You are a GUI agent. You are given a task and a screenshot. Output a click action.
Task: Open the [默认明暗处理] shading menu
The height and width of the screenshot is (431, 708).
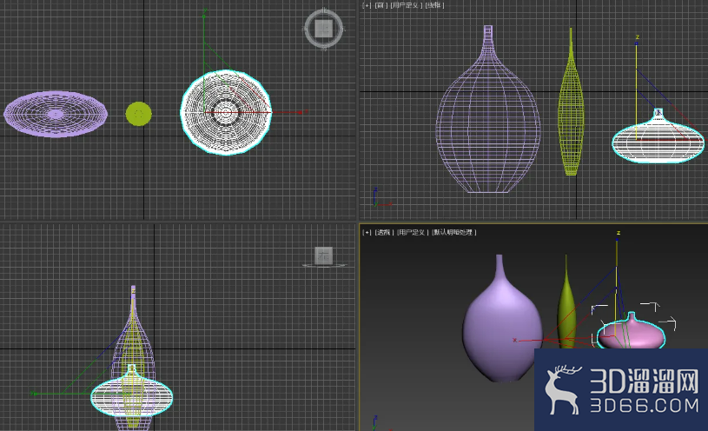454,232
